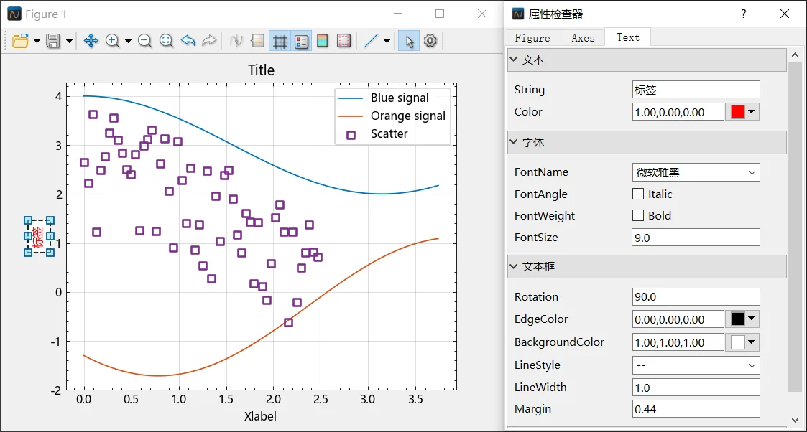
Task: Open the LineStyle combo box
Action: coord(696,365)
